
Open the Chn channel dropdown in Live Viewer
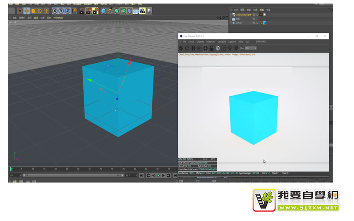point(250,48)
